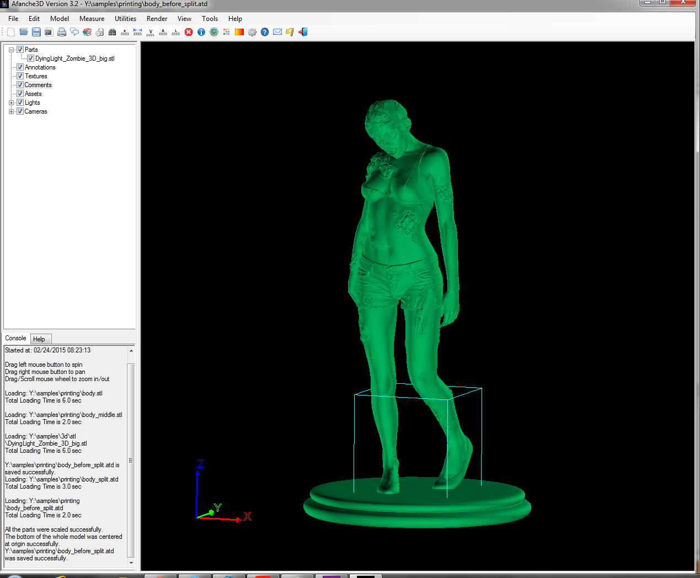The height and width of the screenshot is (578, 700).
Task: Select the screenshot capture camera icon
Action: click(49, 32)
